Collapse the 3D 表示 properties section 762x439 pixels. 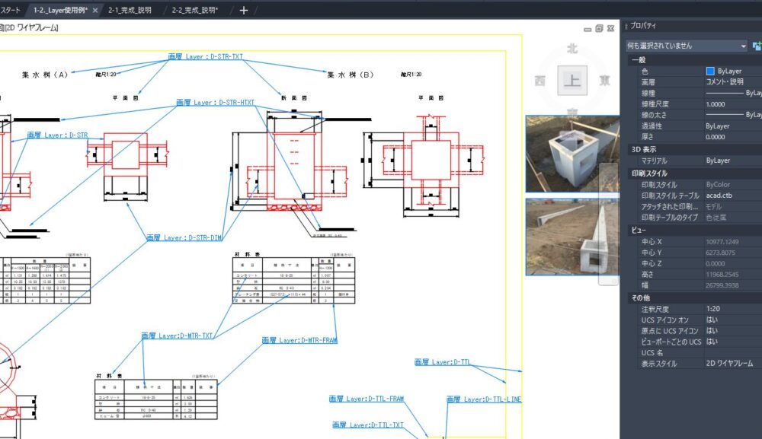pyautogui.click(x=643, y=149)
